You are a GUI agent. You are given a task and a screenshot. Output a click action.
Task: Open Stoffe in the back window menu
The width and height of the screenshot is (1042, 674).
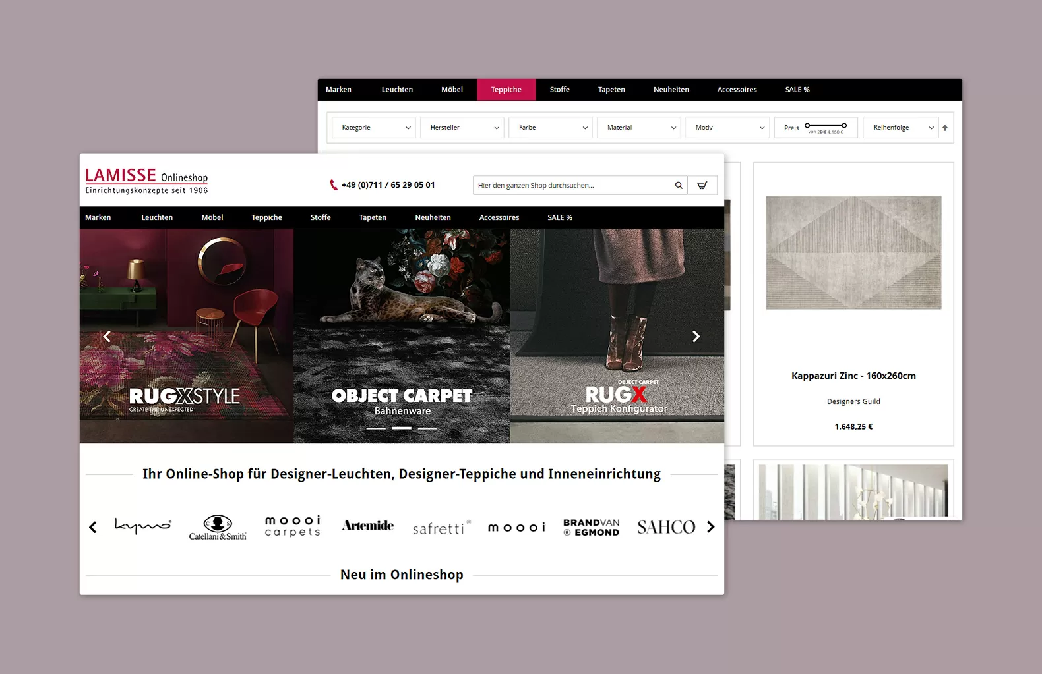click(x=559, y=90)
